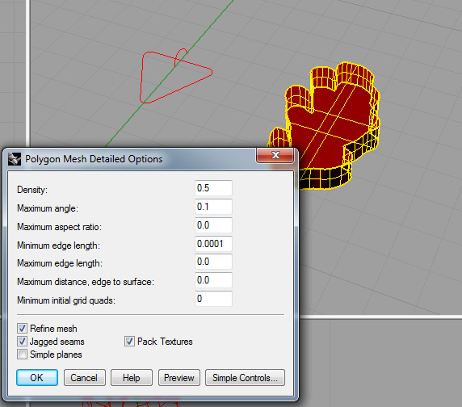
Task: Disable the Jagged seams checkbox
Action: click(22, 341)
